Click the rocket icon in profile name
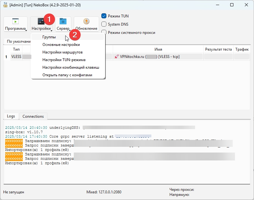The height and width of the screenshot is (200, 254). pos(117,57)
